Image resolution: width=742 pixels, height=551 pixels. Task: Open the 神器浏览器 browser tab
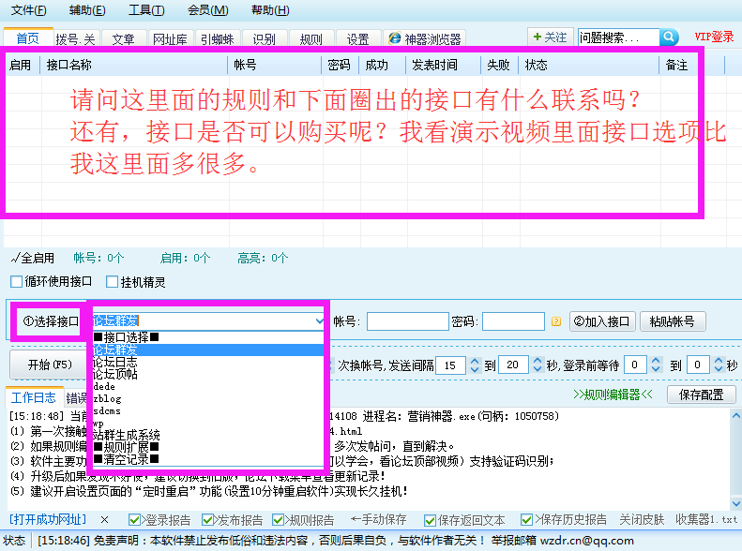tap(426, 39)
